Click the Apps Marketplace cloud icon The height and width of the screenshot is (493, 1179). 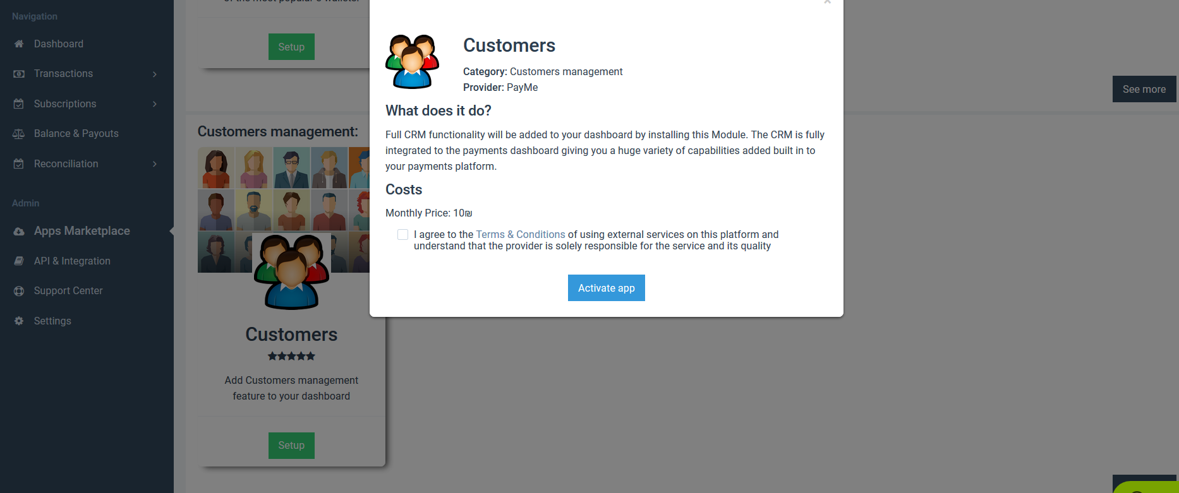pyautogui.click(x=19, y=232)
